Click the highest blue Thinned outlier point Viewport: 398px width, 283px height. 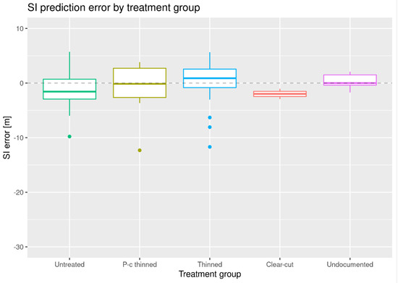point(210,117)
